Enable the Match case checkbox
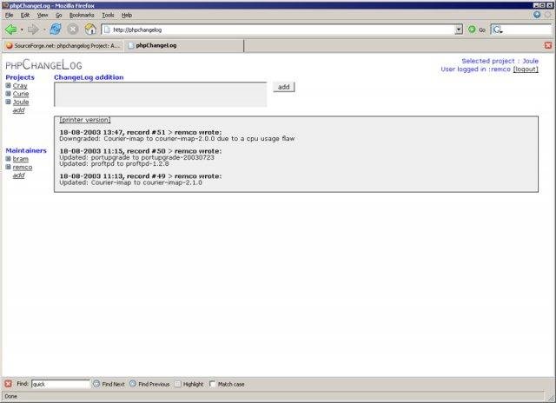Viewport: 556px width, 403px height. (212, 384)
